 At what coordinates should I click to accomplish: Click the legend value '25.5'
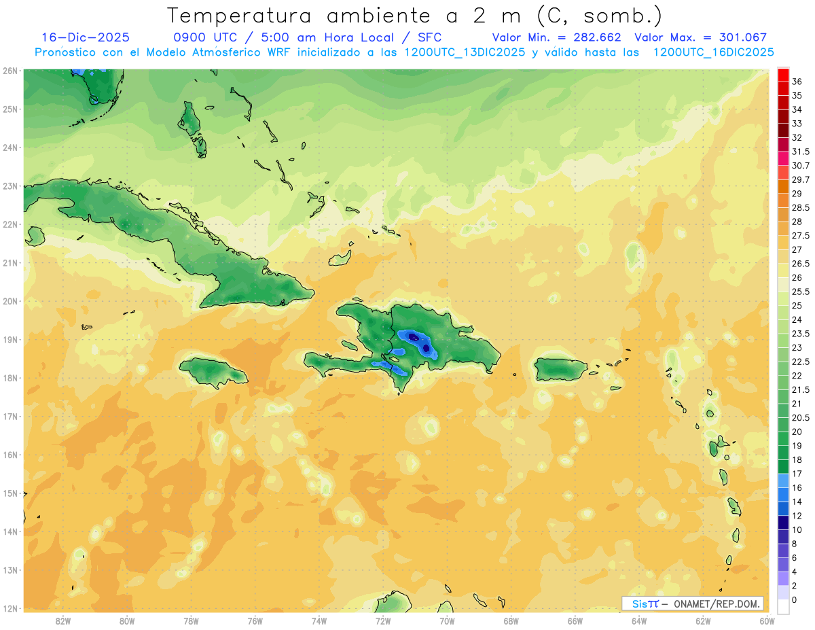[x=801, y=292]
